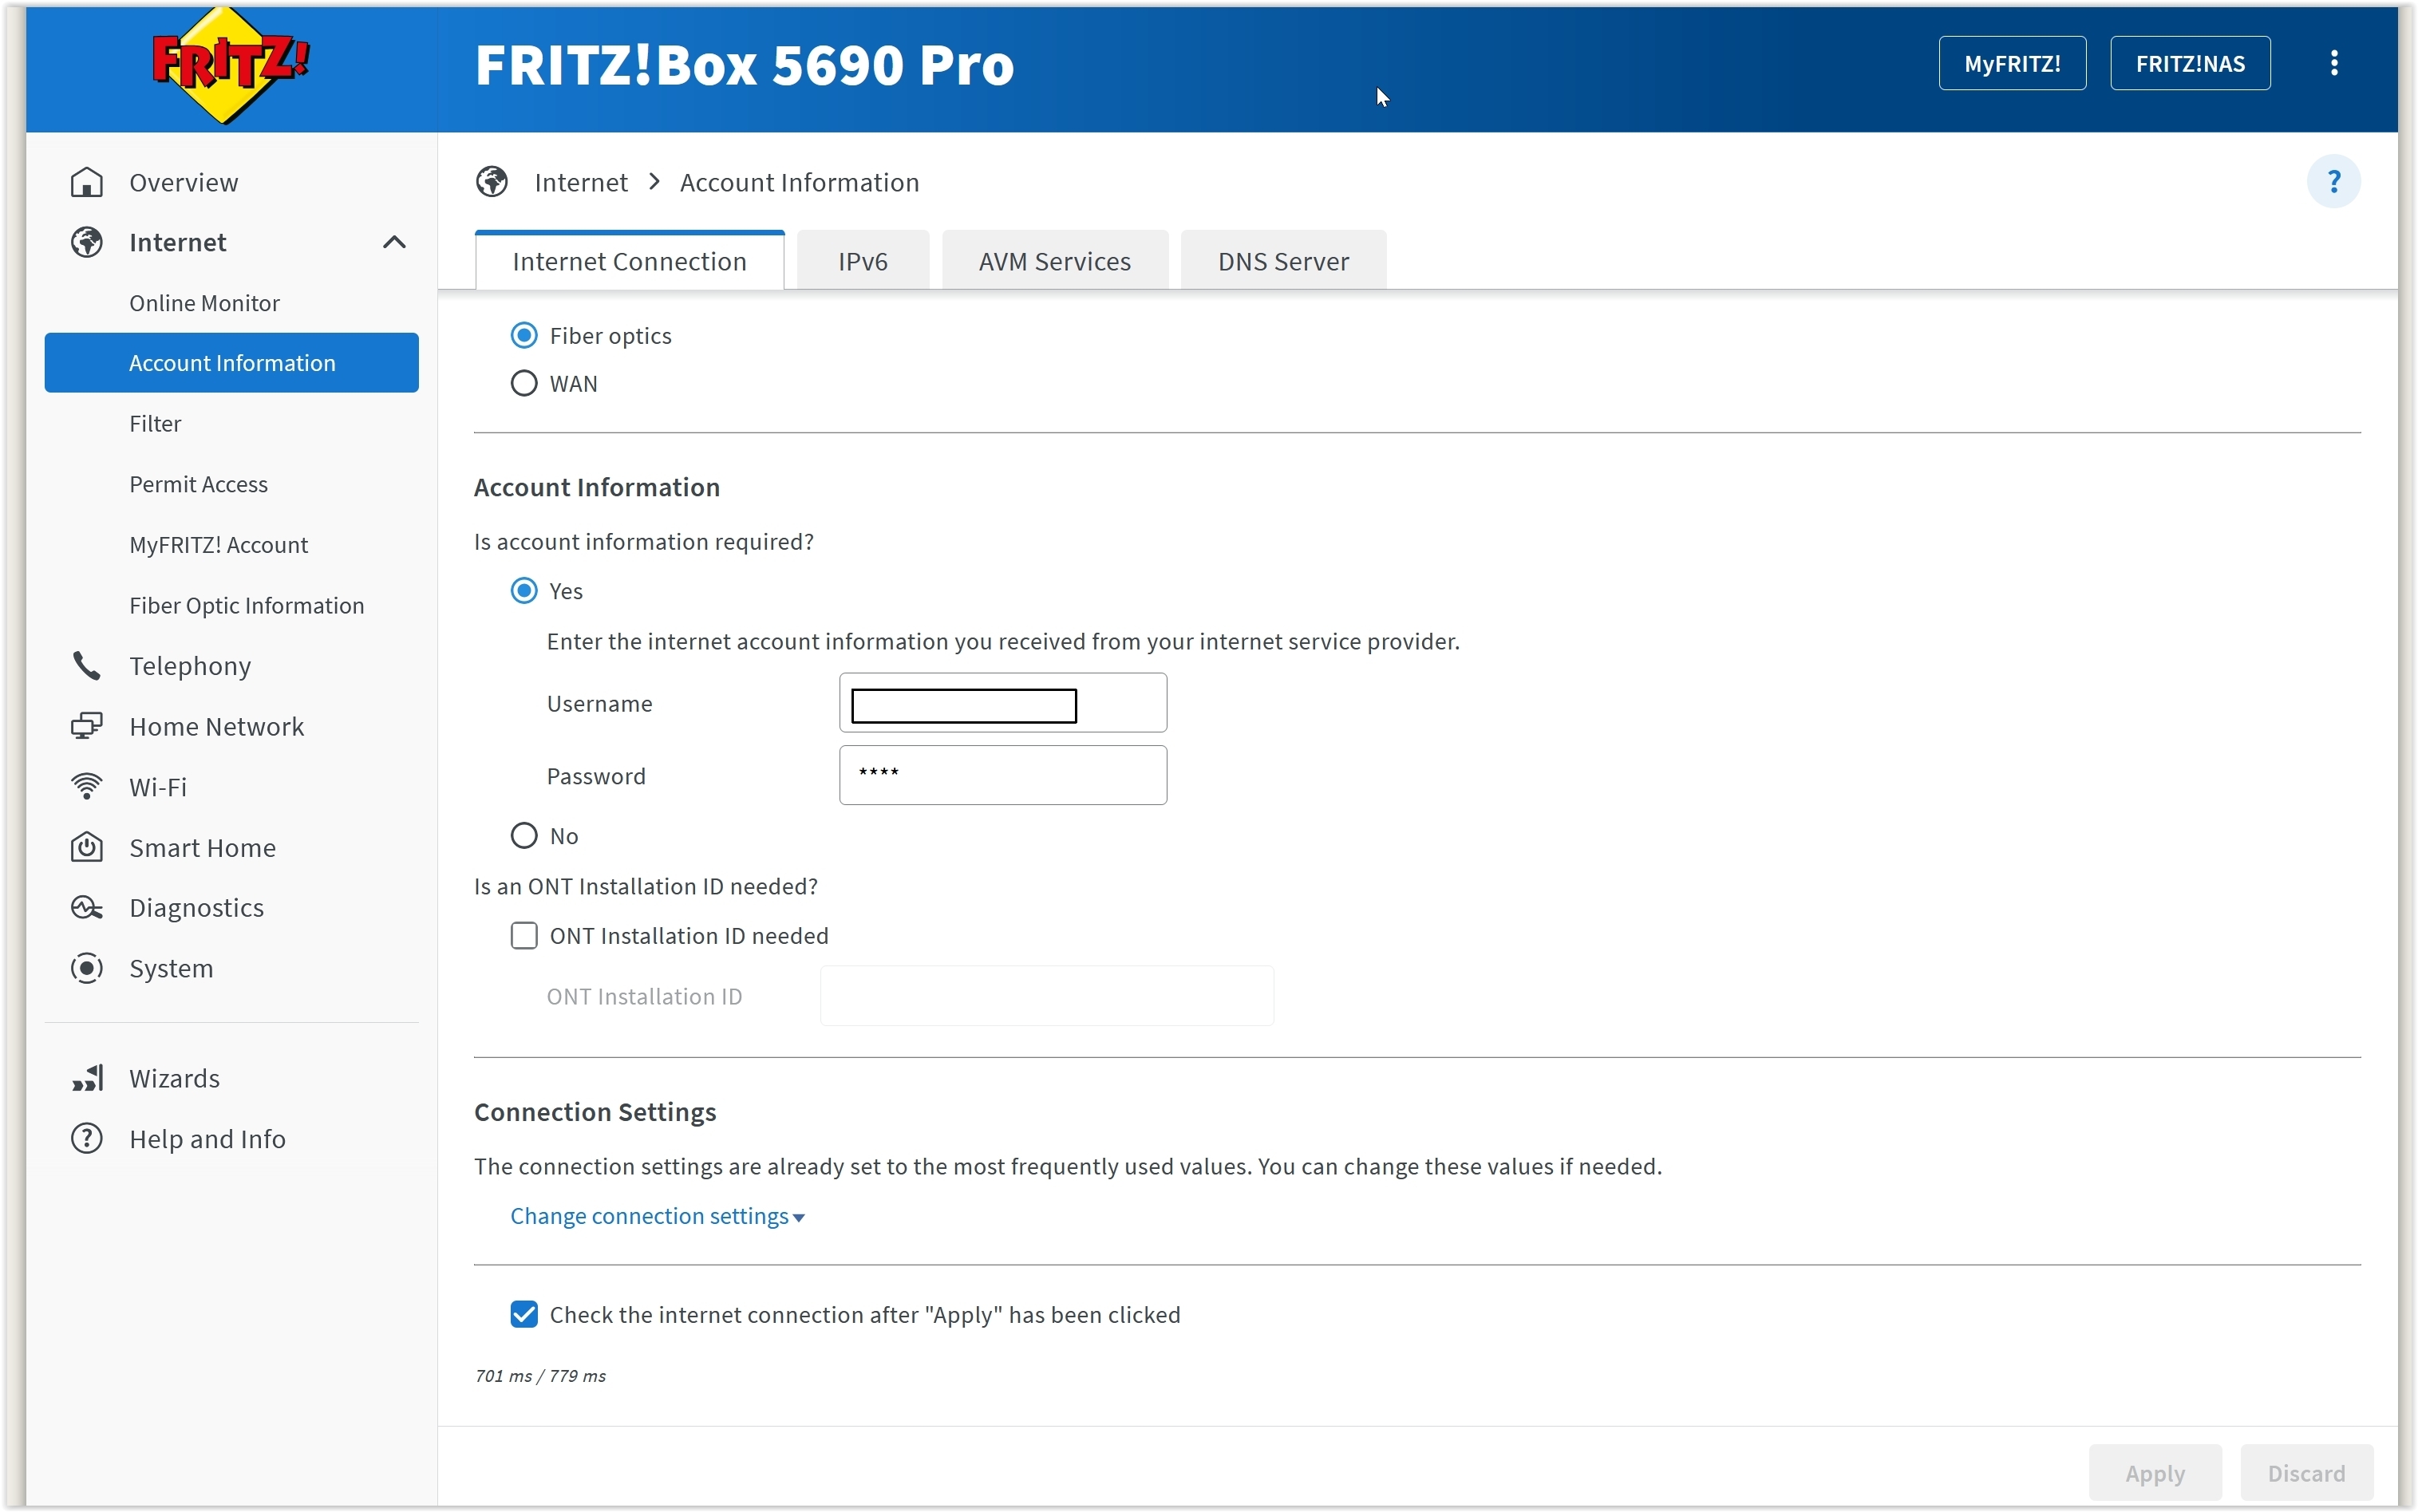Screen dimensions: 2418x1512
Task: Collapse the Internet sidebar menu chevron
Action: tap(394, 242)
